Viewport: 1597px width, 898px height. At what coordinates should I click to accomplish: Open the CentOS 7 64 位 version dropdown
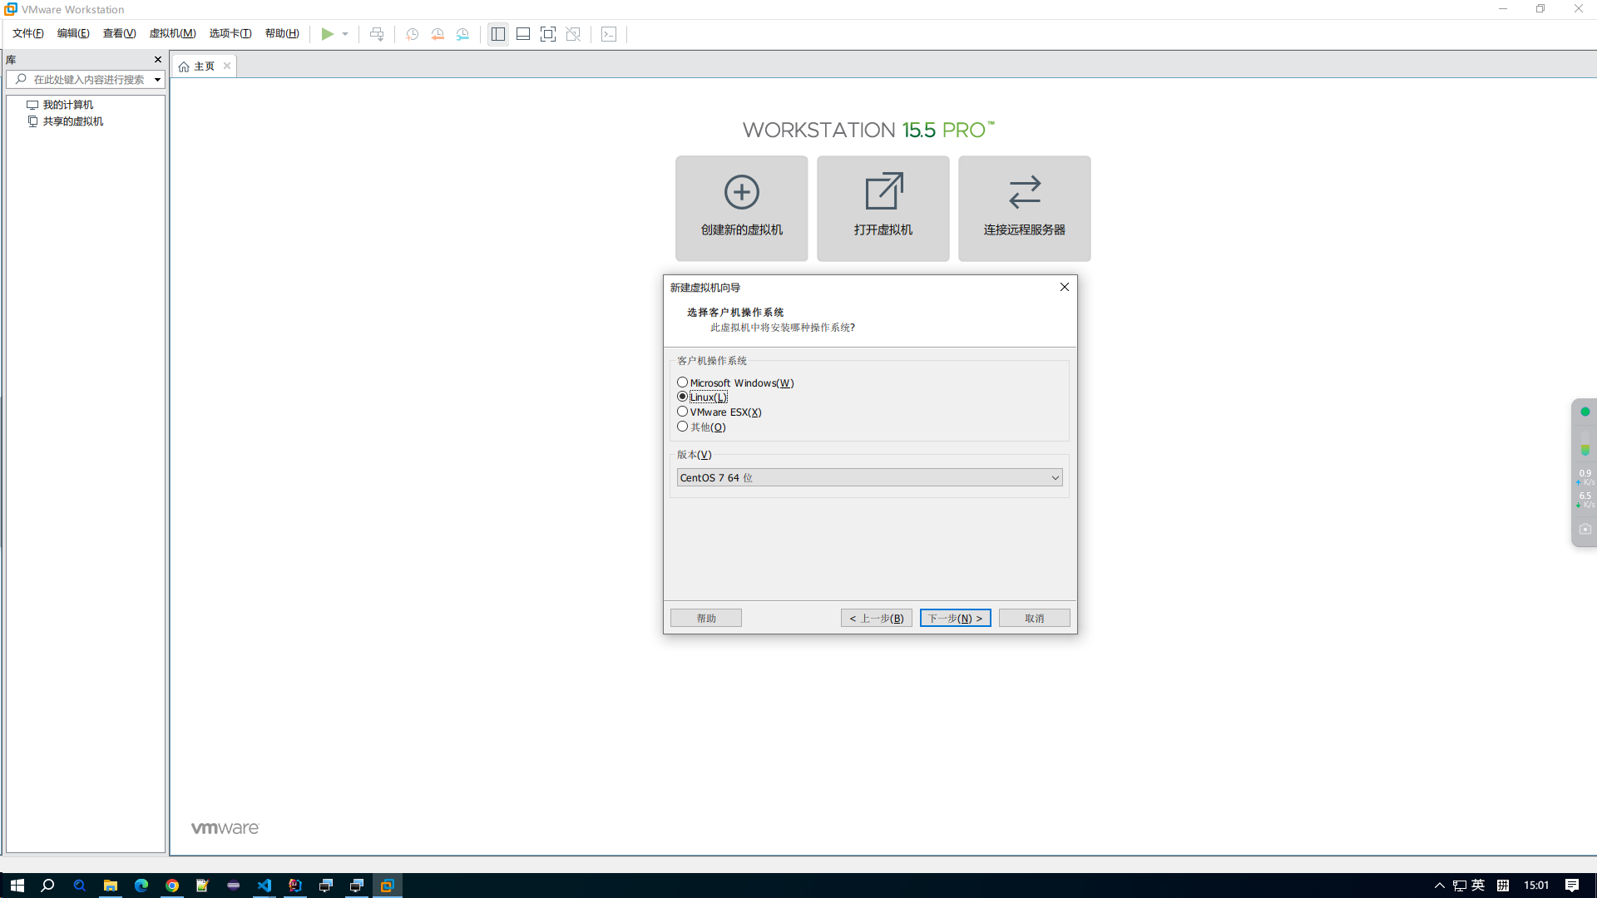(870, 478)
